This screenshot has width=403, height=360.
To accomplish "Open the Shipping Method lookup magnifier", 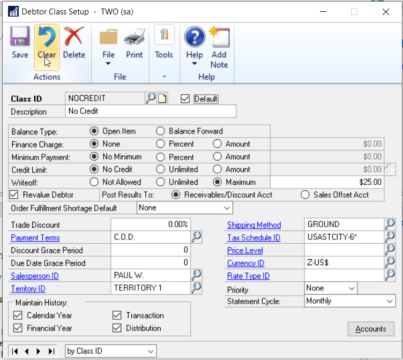I will click(390, 224).
